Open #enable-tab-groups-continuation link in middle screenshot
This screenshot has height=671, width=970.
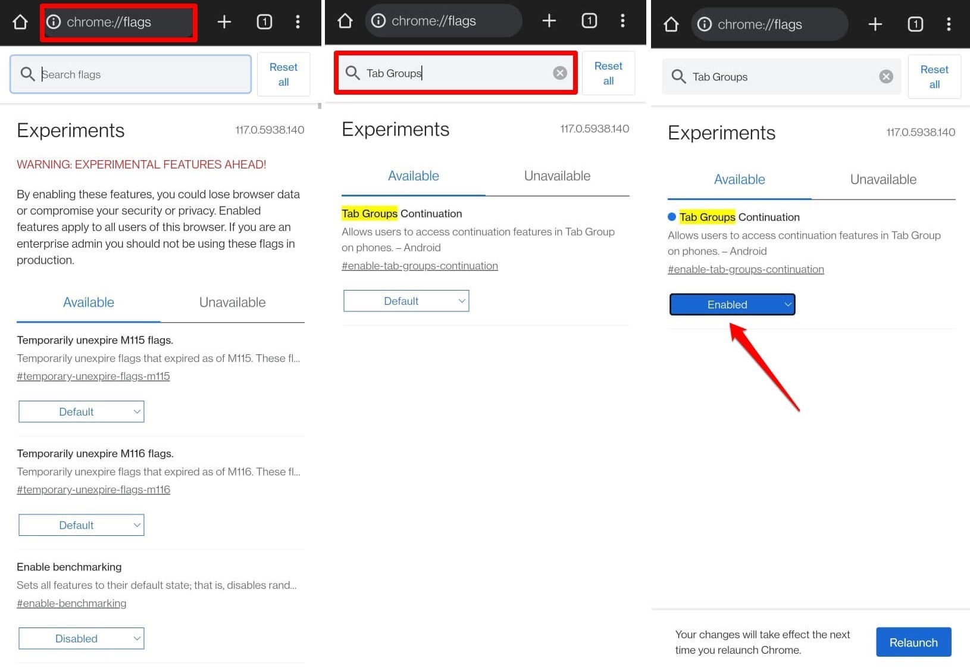(x=420, y=266)
